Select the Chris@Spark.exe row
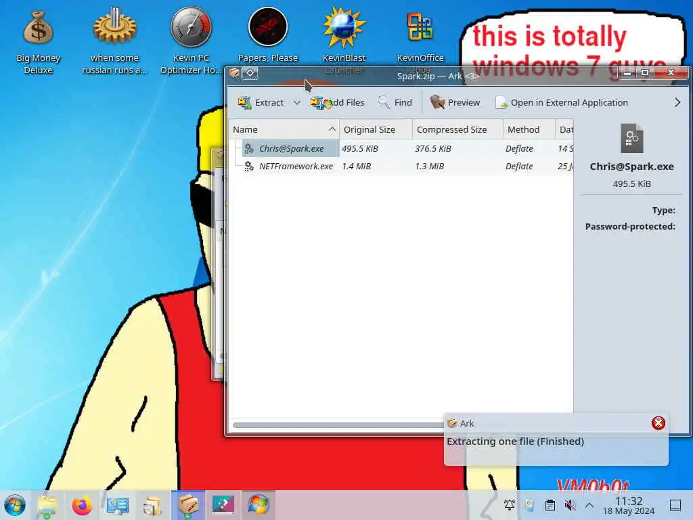 [401, 148]
